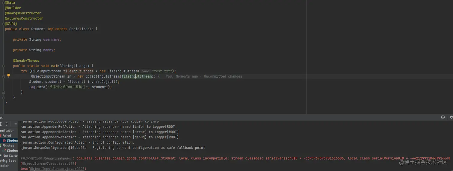This screenshot has height=171, width=453.
Task: Click the underlined exception class link
Action: pos(31,158)
